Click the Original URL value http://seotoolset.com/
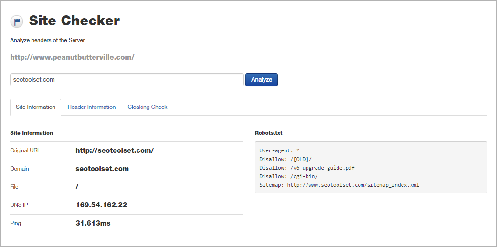The image size is (497, 247). pos(115,150)
